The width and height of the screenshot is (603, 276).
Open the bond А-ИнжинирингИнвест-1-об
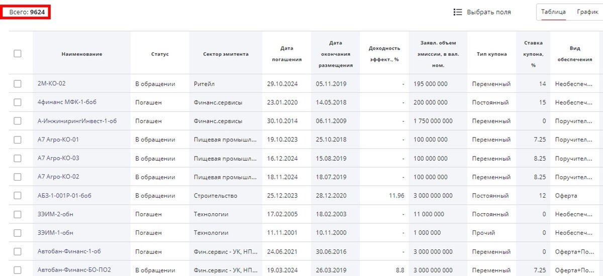tap(77, 121)
